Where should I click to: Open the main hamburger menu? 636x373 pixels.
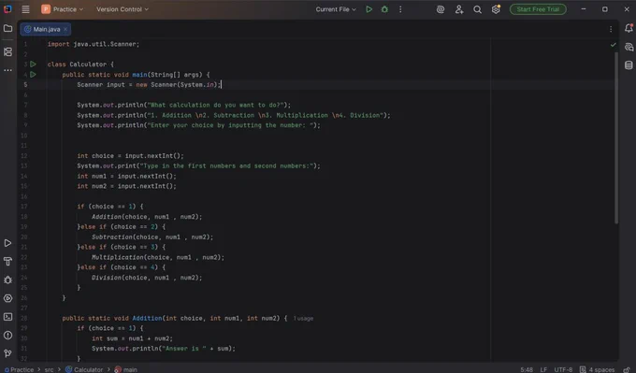click(x=25, y=9)
